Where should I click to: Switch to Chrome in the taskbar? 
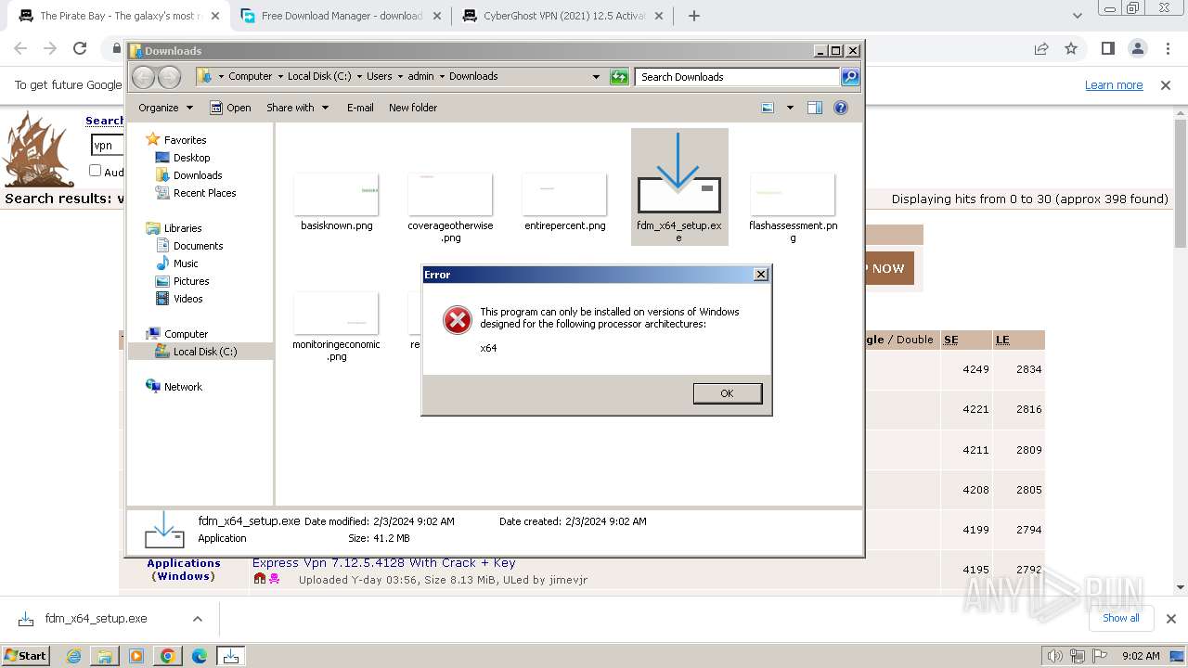168,656
